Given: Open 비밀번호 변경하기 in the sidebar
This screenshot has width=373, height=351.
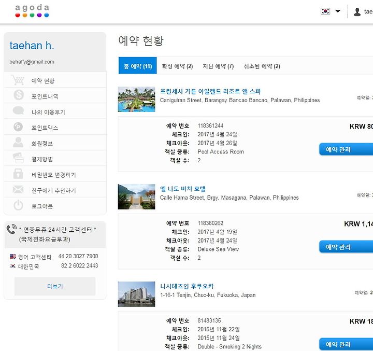Looking at the screenshot, I should (x=55, y=175).
